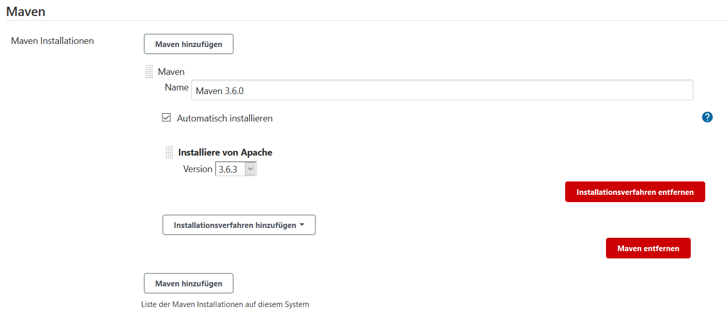Click the Maven section heading
Viewport: 728px width, 322px height.
[26, 11]
